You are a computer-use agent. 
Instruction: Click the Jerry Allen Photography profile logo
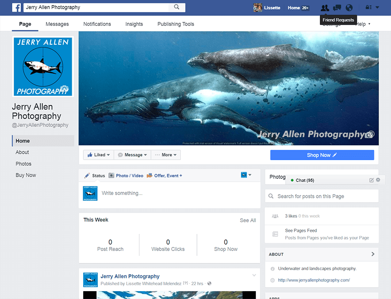point(43,66)
